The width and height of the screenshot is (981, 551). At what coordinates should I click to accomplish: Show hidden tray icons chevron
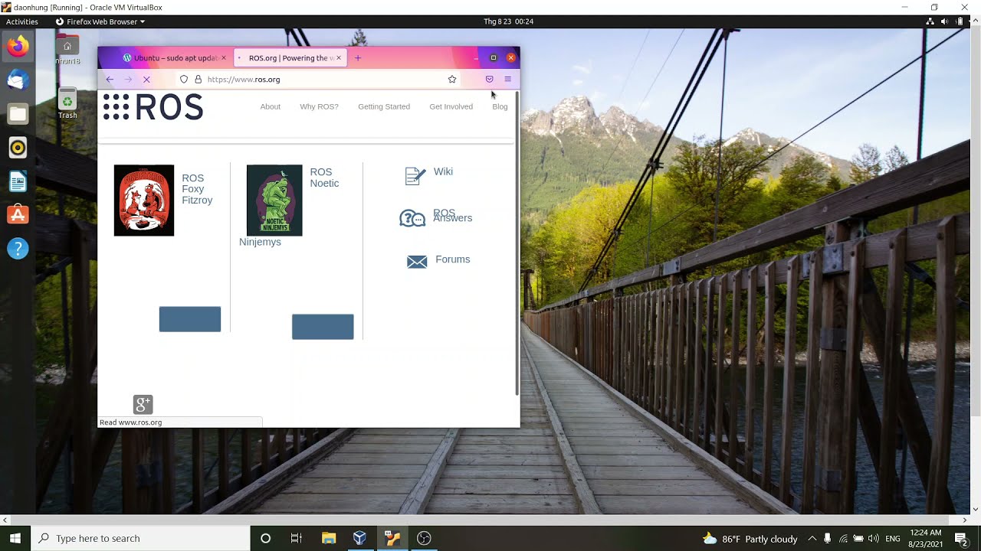[812, 538]
